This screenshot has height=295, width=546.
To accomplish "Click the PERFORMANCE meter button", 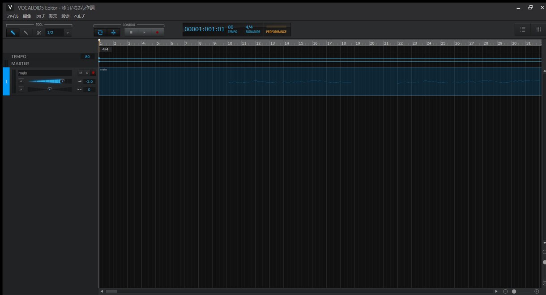I will (x=277, y=29).
